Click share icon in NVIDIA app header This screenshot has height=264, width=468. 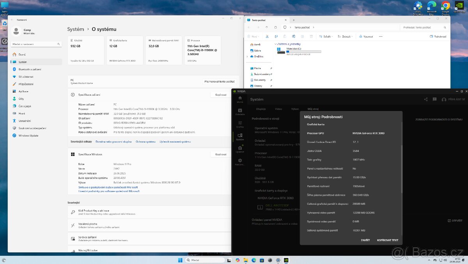425,100
